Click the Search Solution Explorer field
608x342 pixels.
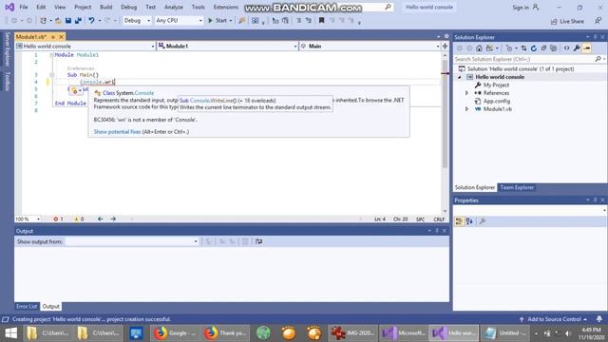tap(524, 59)
